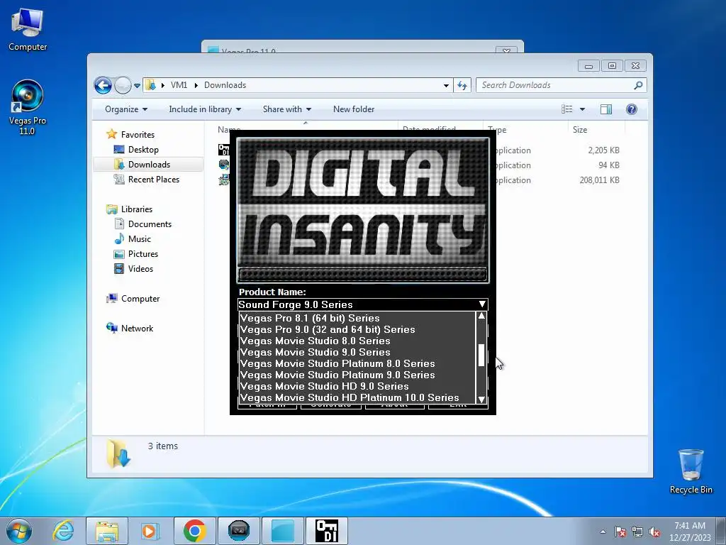
Task: Open Action Center flag icon in tray
Action: pyautogui.click(x=620, y=532)
